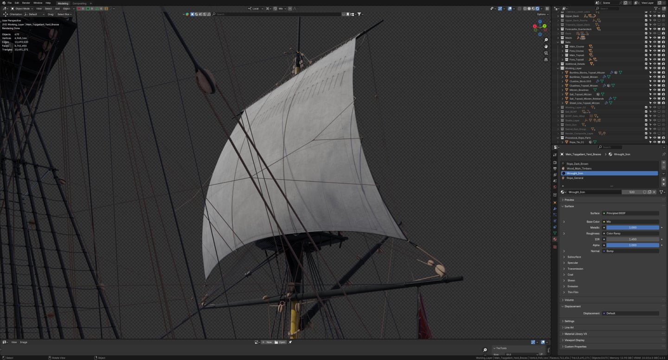Image resolution: width=668 pixels, height=360 pixels.
Task: Click the Displacement Default button
Action: click(630, 313)
